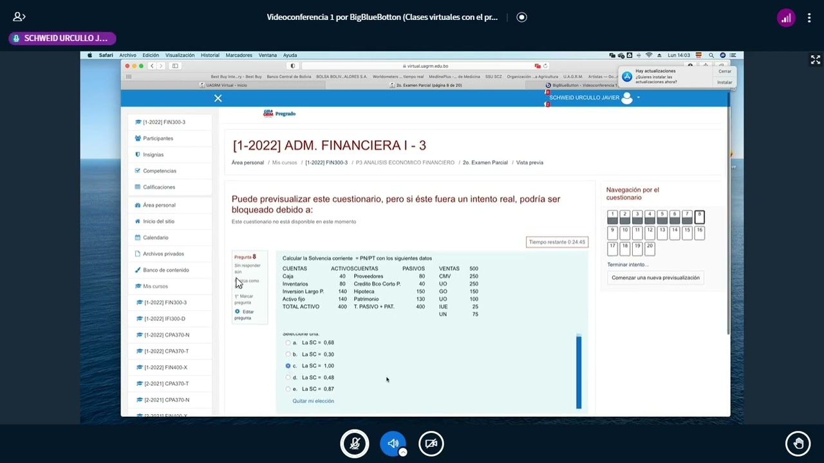Open the Apple menu
The width and height of the screenshot is (824, 463).
89,55
